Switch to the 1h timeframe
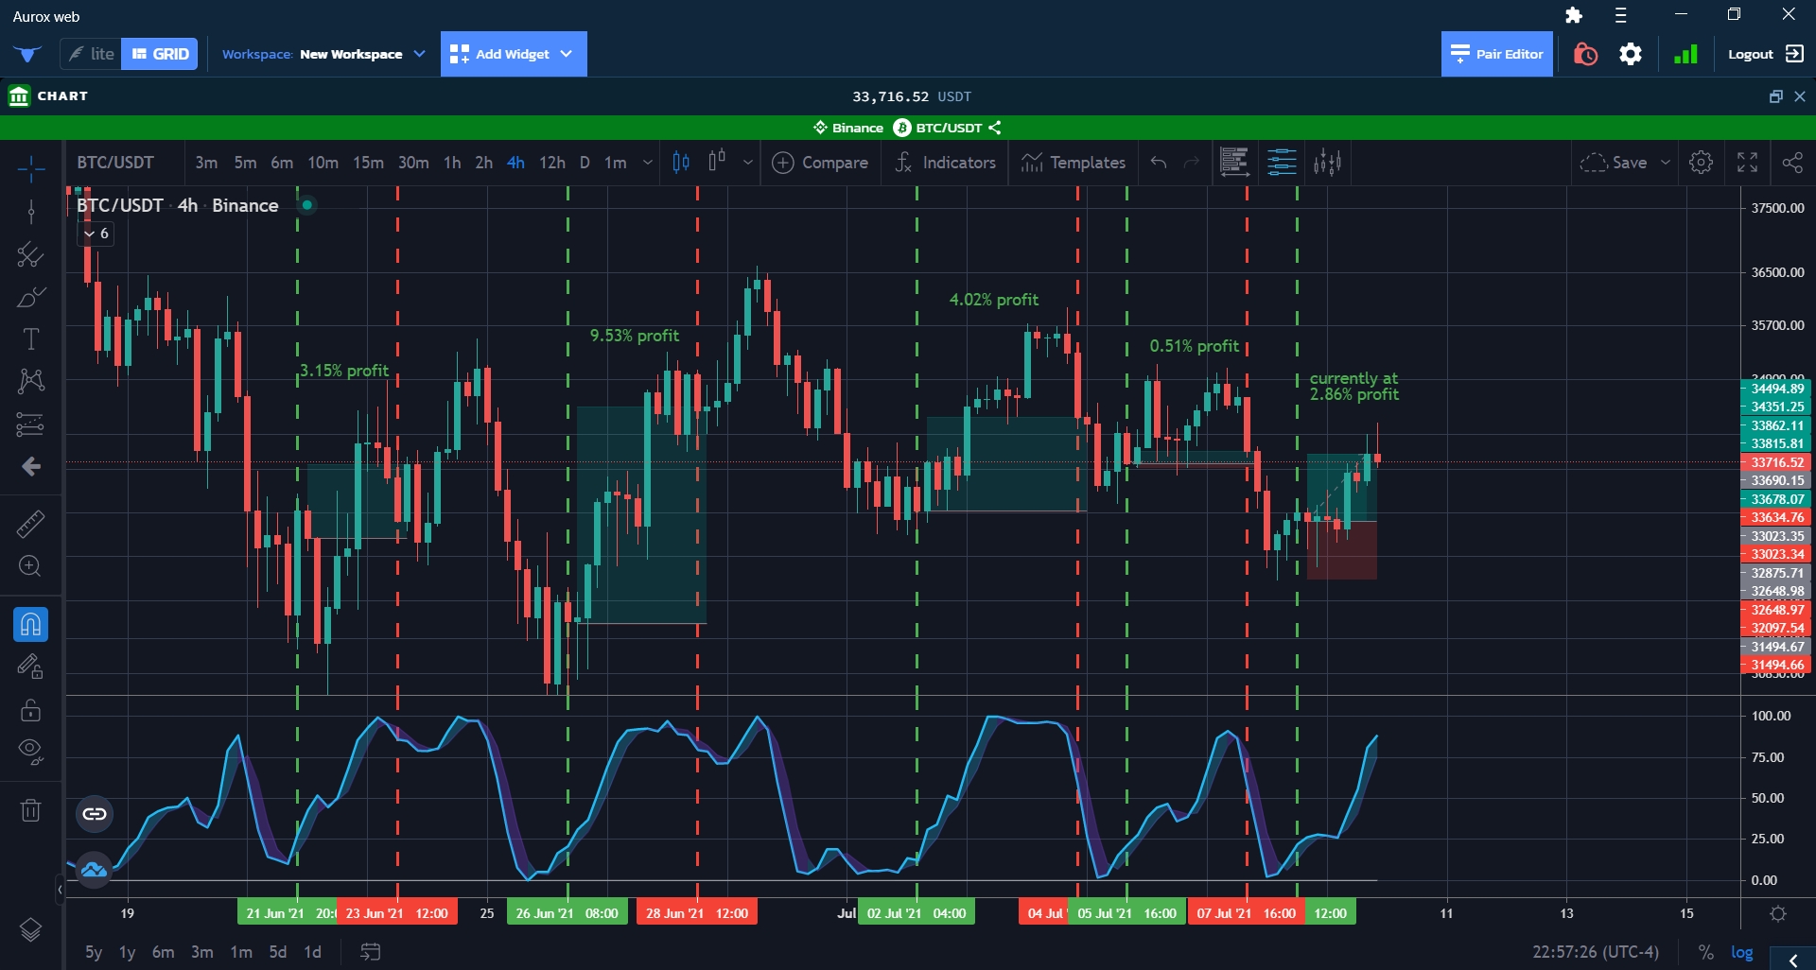This screenshot has height=970, width=1816. [x=452, y=163]
